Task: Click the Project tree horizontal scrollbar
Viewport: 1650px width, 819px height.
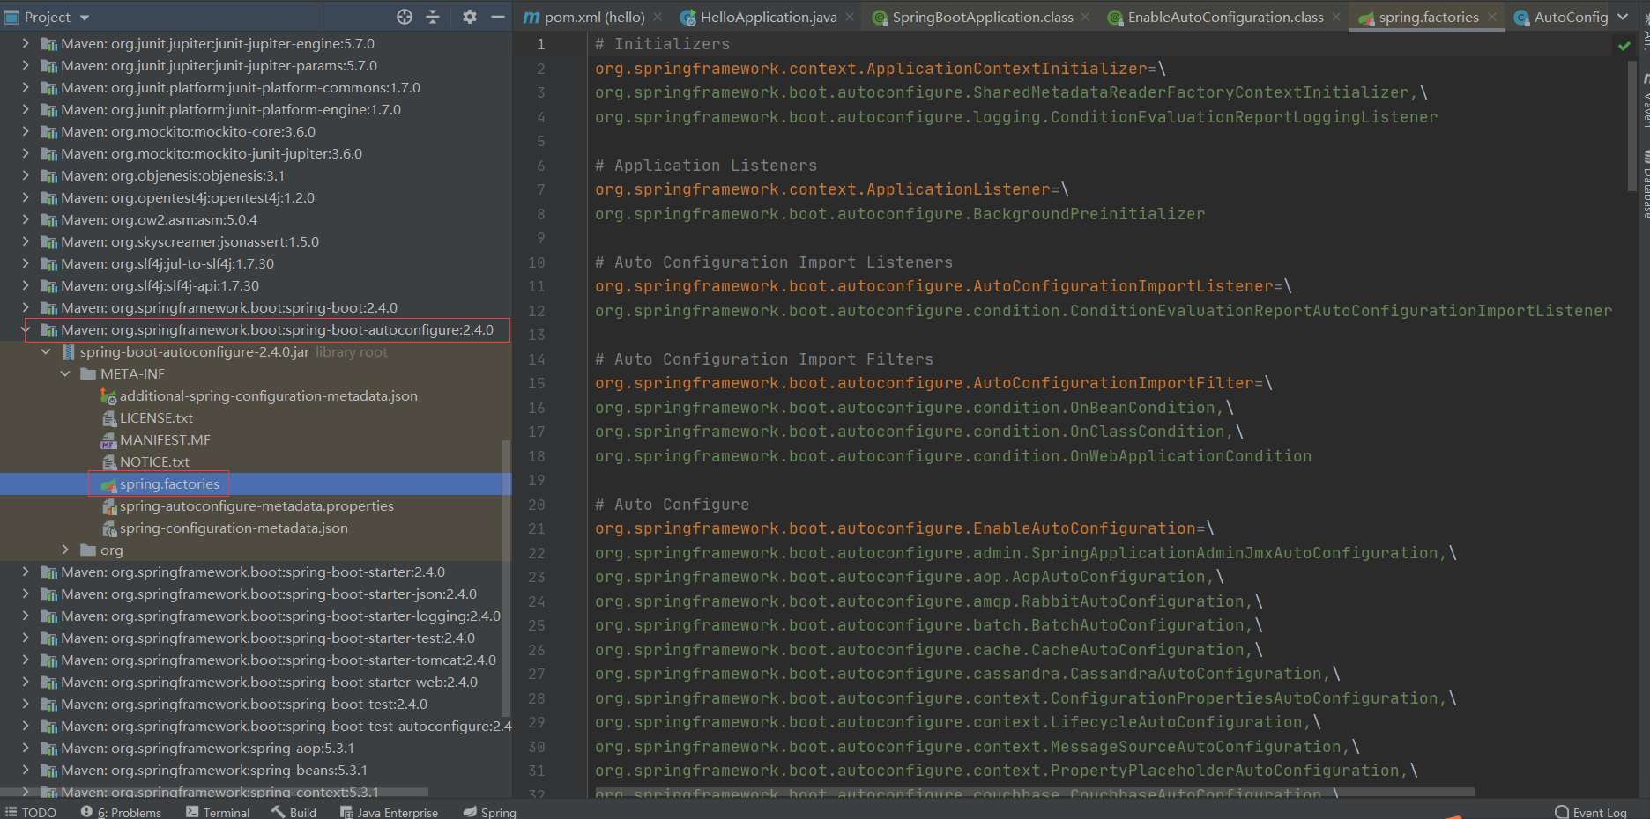Action: (214, 793)
